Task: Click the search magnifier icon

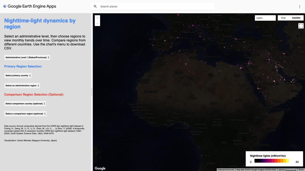Action: tap(95, 6)
